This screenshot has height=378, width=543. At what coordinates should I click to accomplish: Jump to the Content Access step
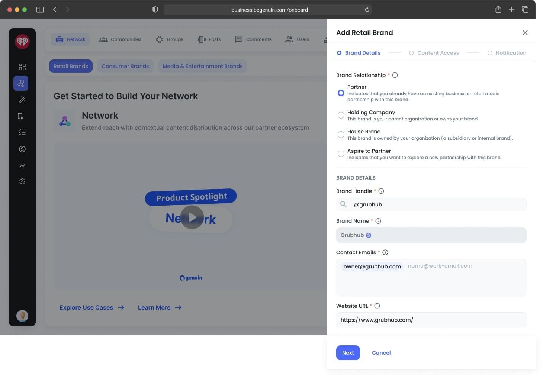coord(434,53)
